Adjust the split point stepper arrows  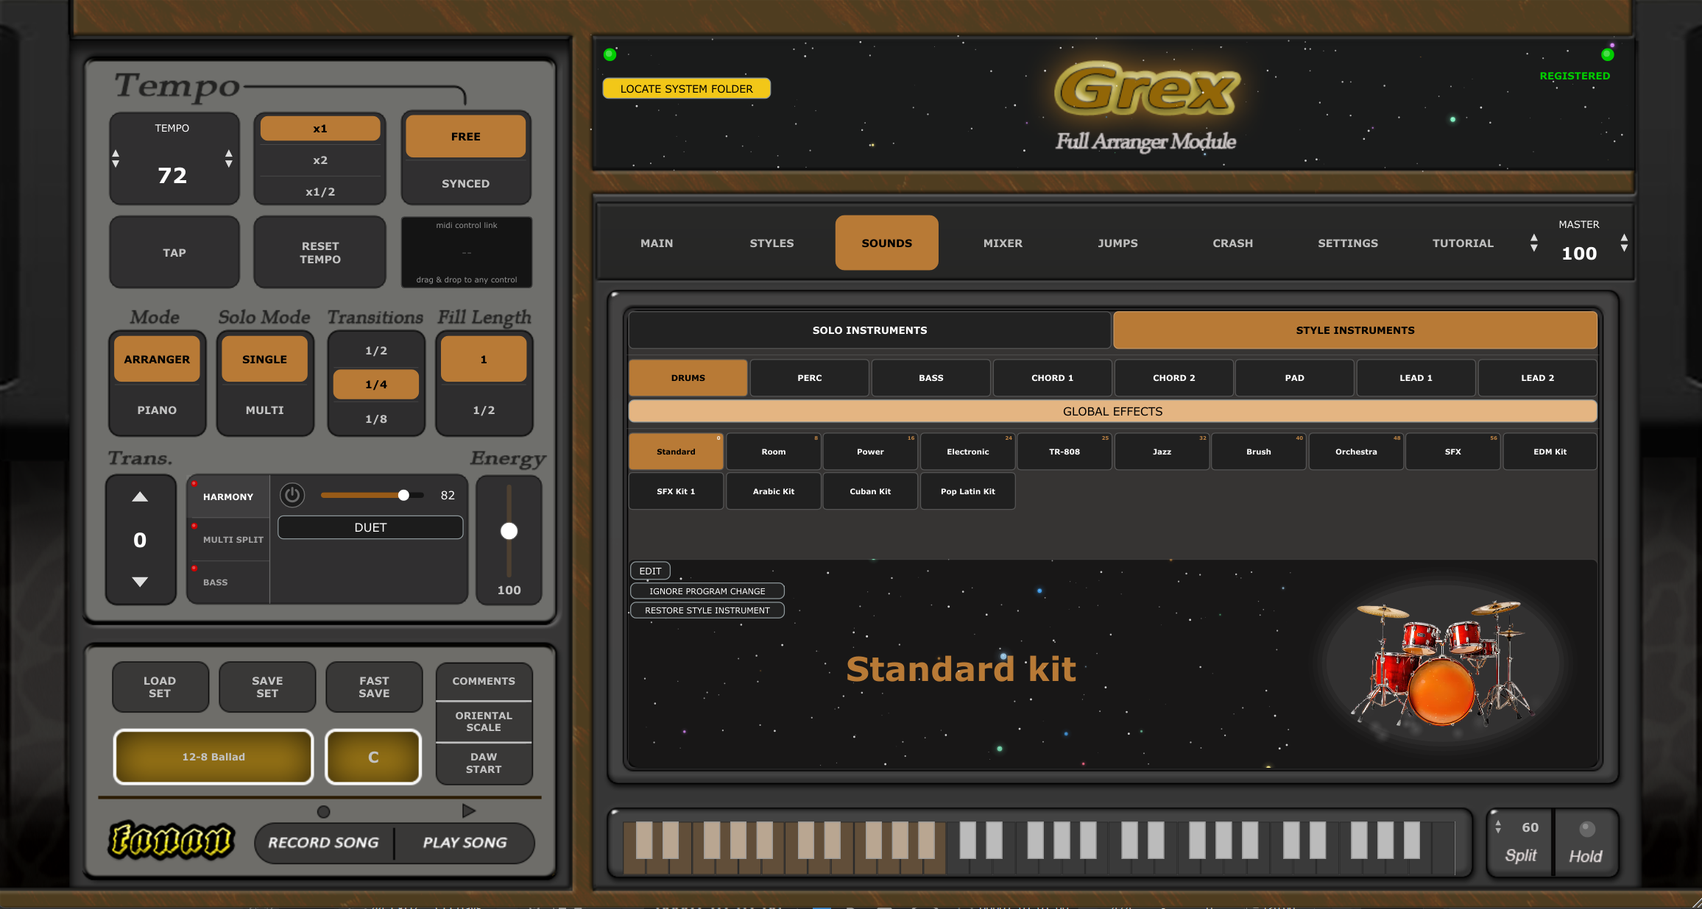(x=1498, y=827)
